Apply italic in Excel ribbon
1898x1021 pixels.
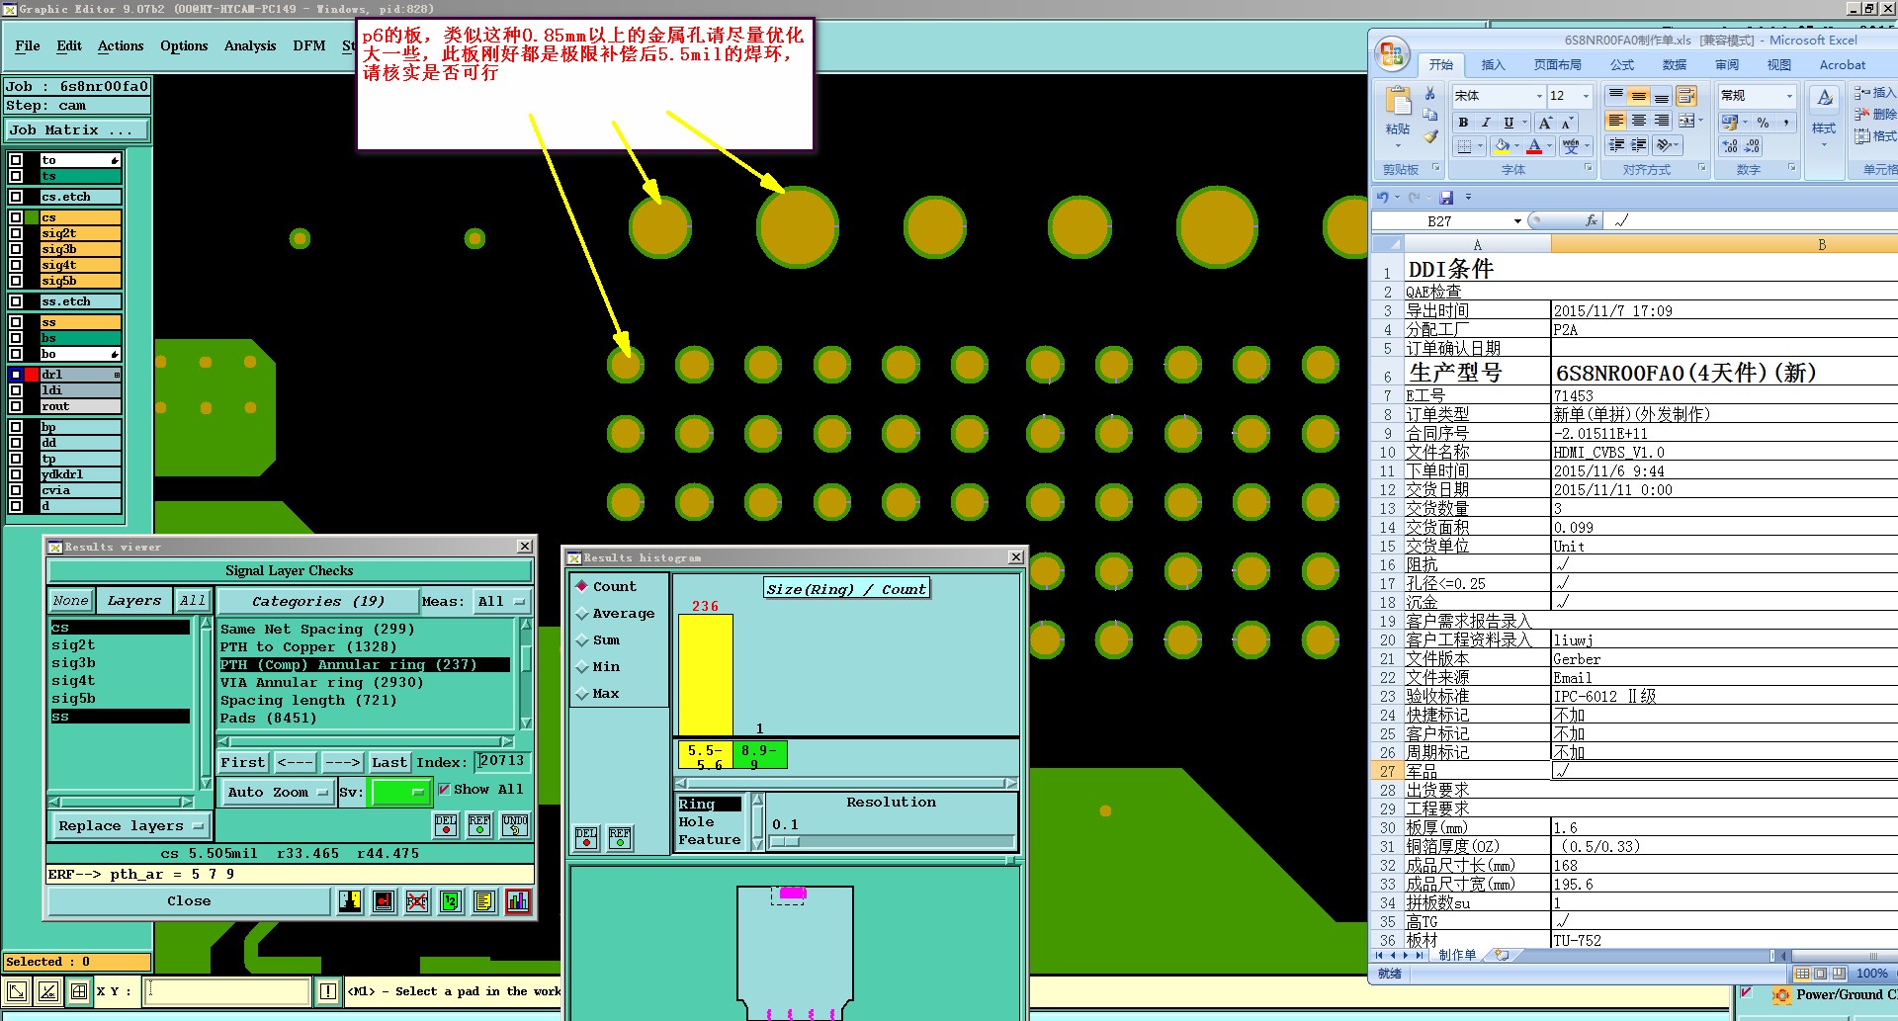(1486, 123)
